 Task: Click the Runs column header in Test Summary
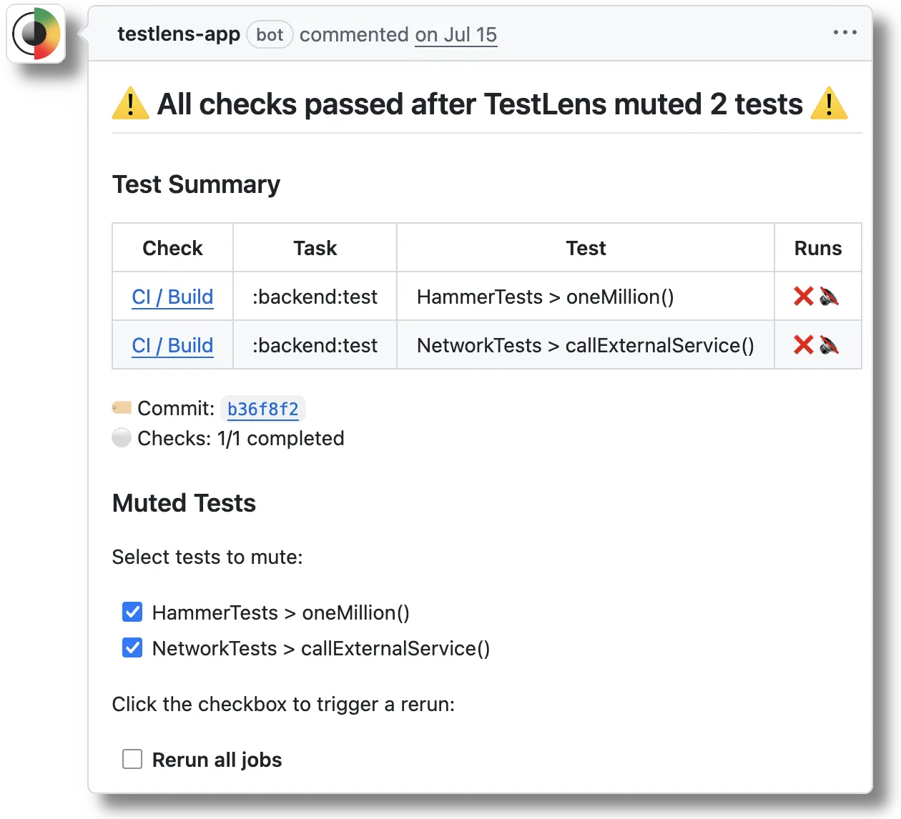[x=818, y=247]
